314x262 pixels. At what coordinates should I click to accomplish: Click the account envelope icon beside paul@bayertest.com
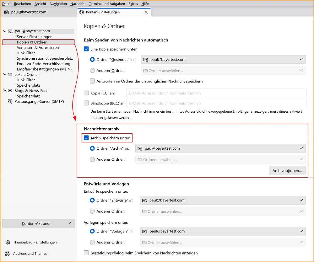coord(10,31)
